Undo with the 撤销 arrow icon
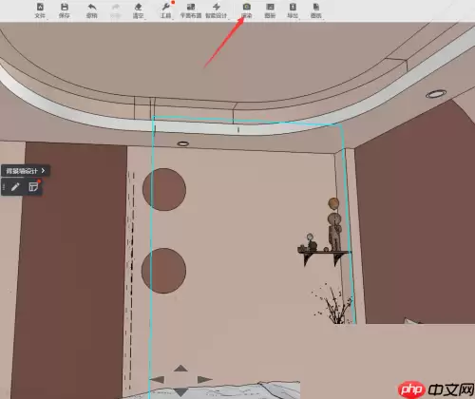 [x=92, y=7]
